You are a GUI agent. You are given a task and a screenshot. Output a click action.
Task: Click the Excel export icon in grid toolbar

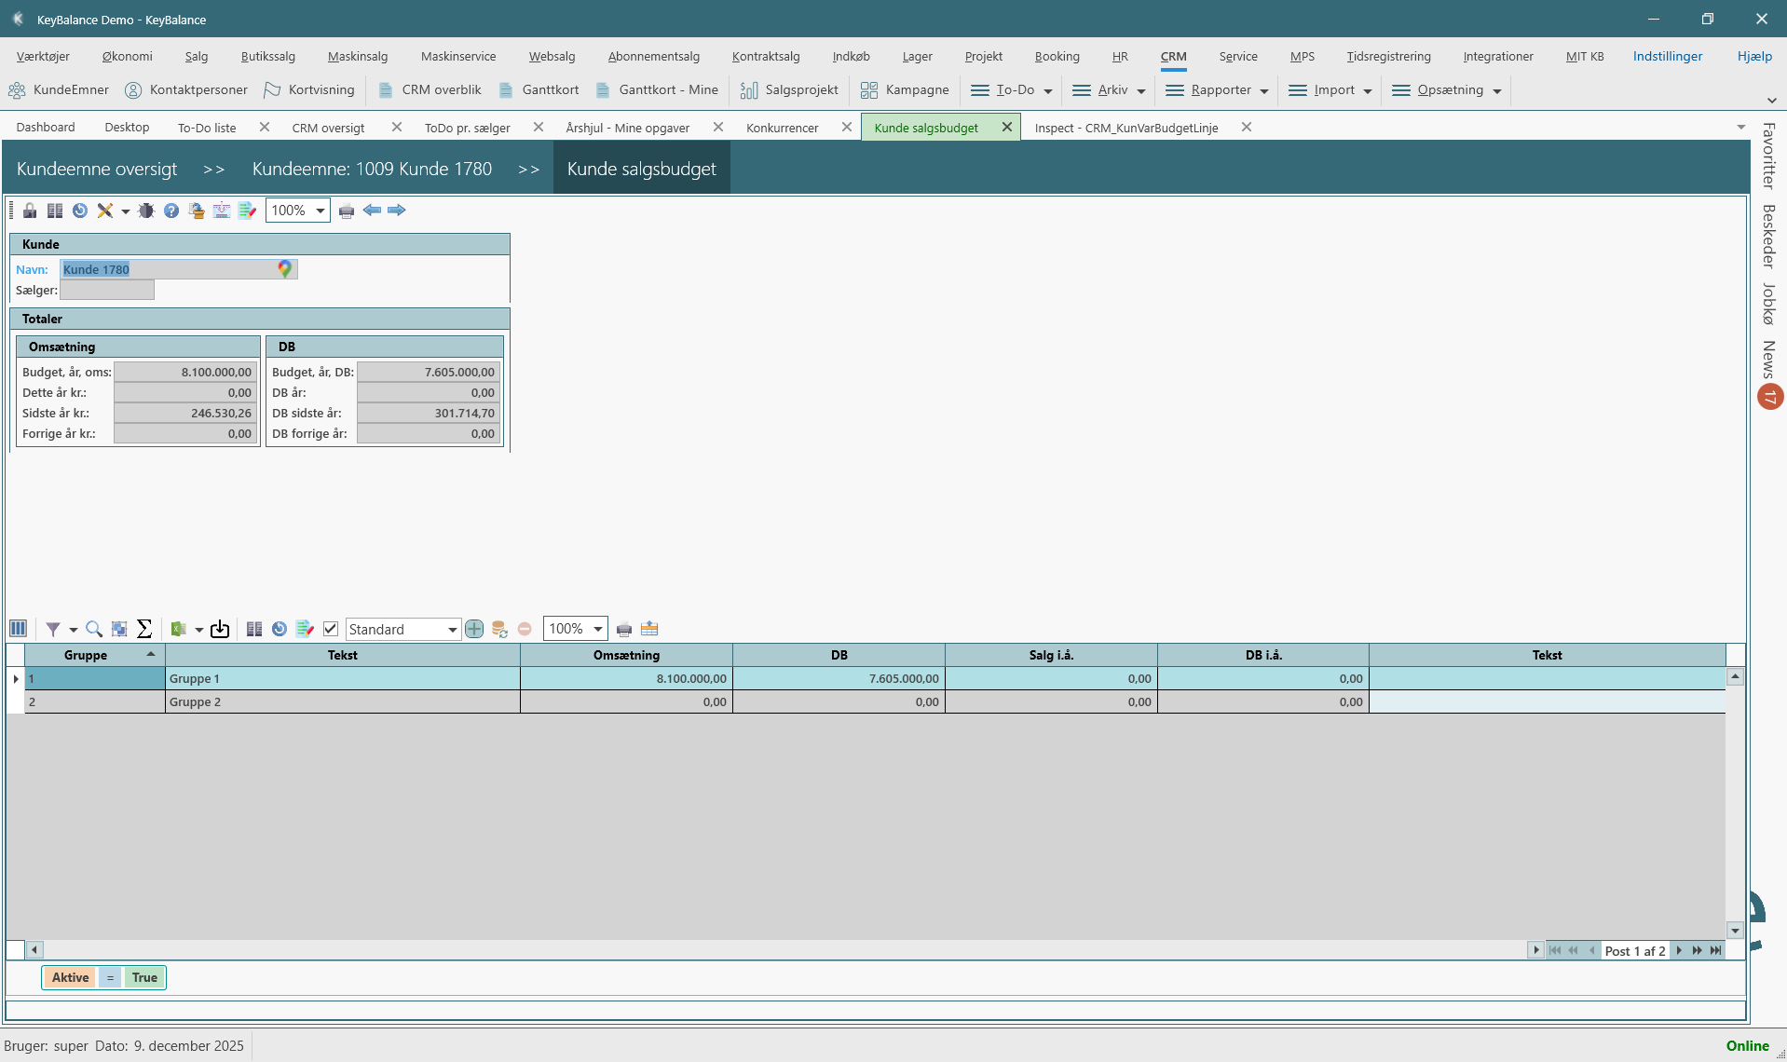click(179, 630)
